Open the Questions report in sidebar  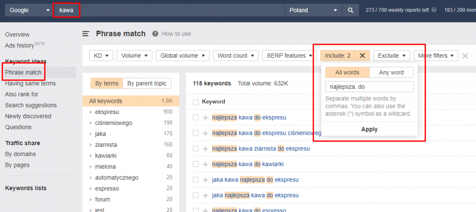point(18,127)
